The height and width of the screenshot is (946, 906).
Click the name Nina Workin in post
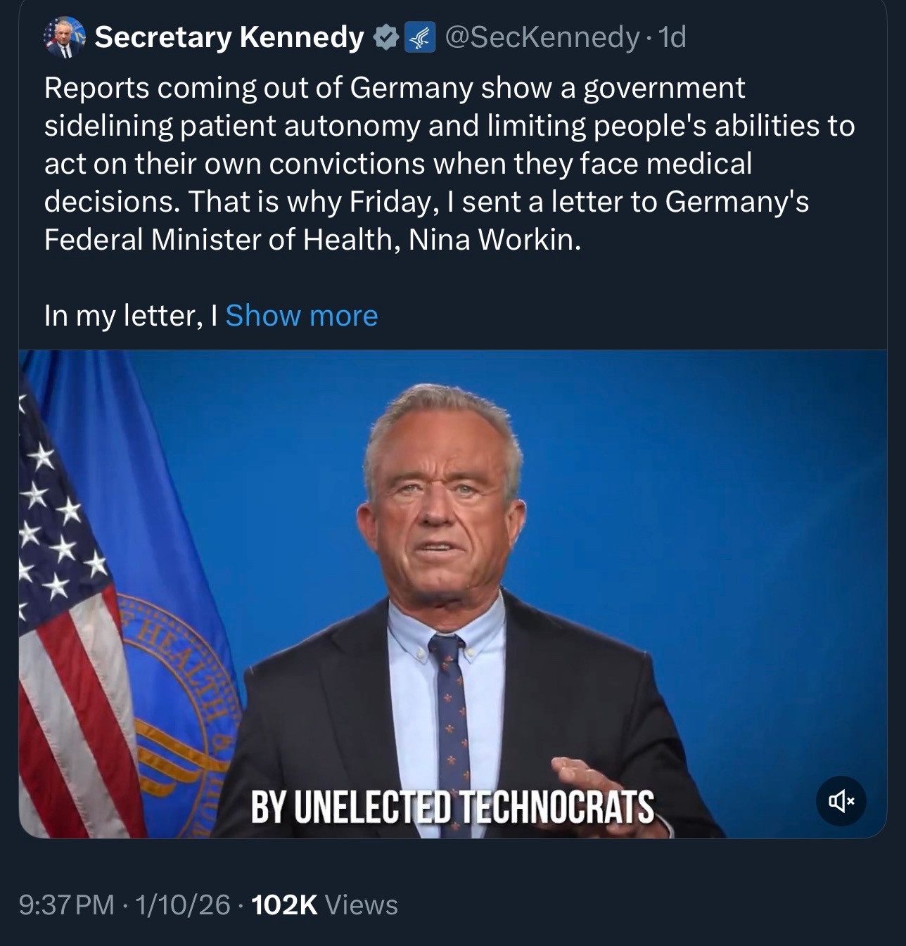click(494, 240)
